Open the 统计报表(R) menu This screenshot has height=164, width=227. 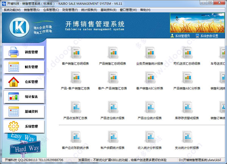tap(89, 10)
